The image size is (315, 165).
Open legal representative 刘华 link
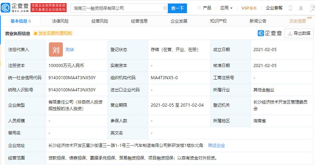[x=70, y=49]
